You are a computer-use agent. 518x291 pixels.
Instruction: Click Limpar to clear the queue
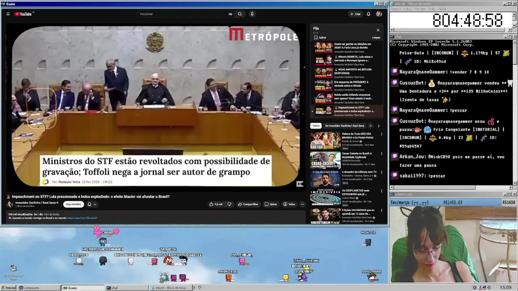pos(376,38)
